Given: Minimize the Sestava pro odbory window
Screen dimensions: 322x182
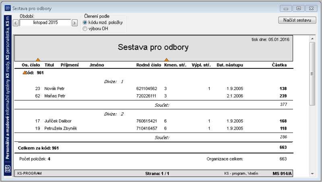Looking at the screenshot, I should (x=286, y=8).
